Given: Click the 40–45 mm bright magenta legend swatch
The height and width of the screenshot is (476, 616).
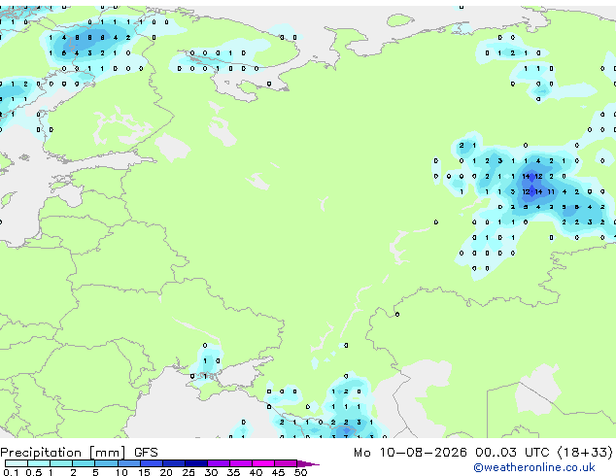Looking at the screenshot, I should point(263,463).
